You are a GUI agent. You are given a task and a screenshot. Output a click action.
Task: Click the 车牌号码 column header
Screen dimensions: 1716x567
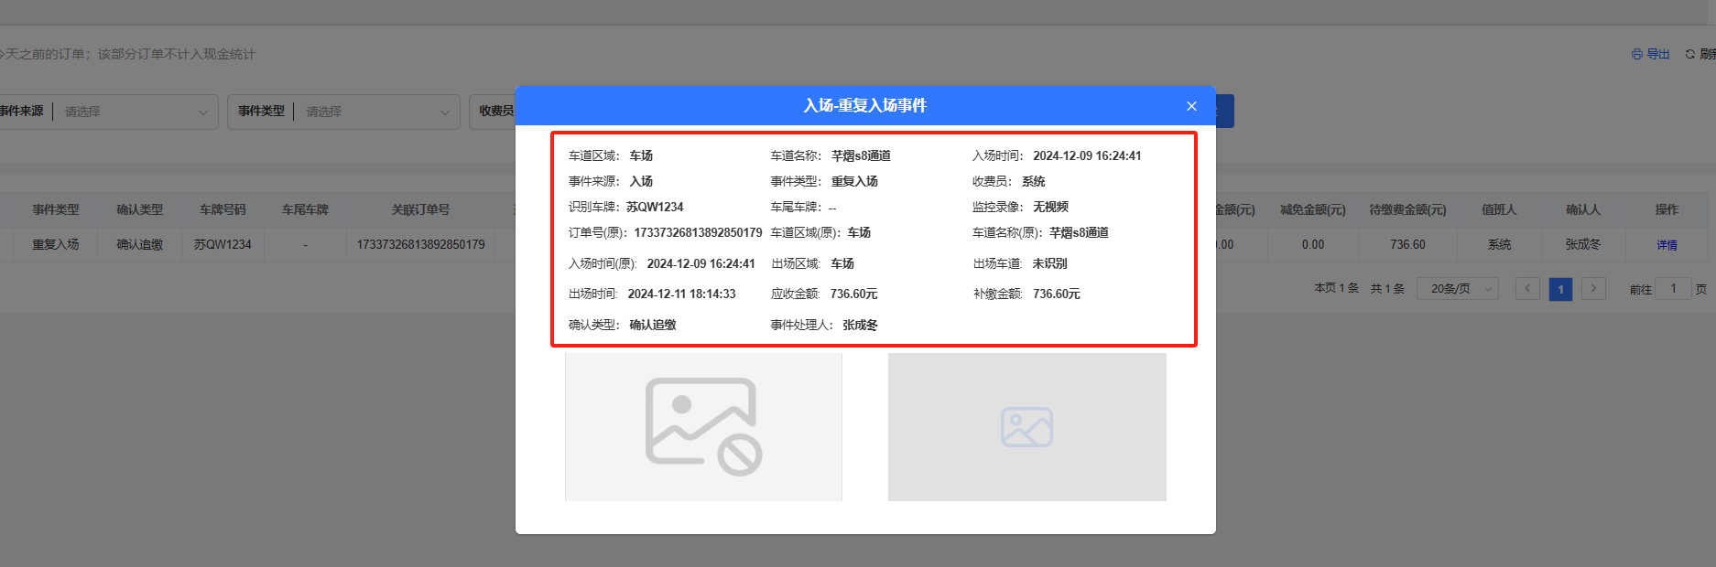point(223,209)
